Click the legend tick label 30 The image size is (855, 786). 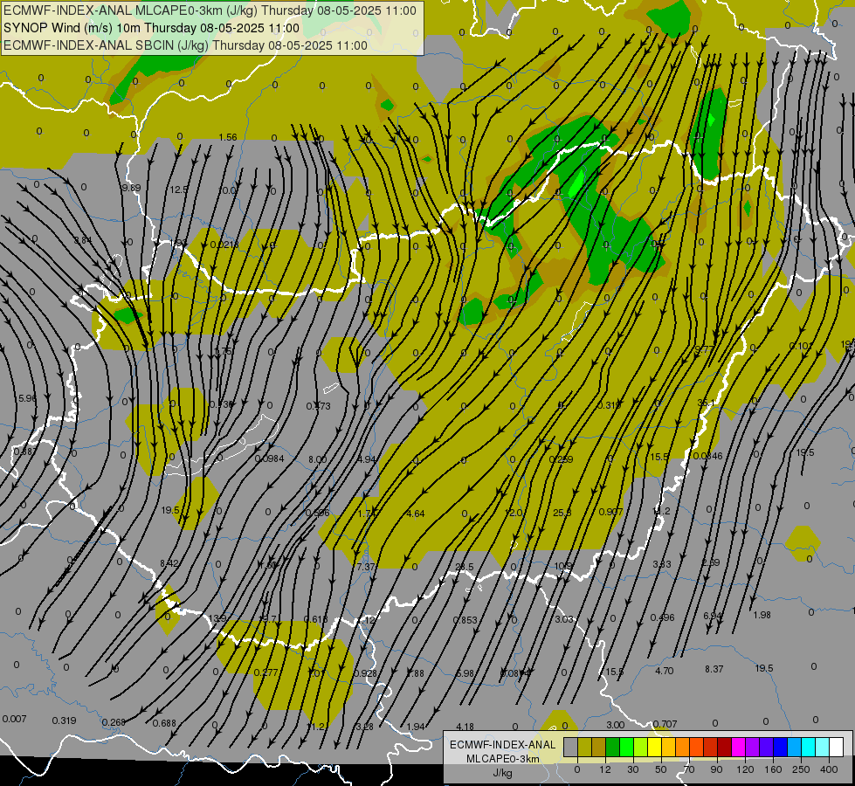633,769
